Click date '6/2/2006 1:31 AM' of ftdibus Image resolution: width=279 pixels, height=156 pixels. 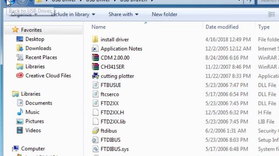point(226,131)
